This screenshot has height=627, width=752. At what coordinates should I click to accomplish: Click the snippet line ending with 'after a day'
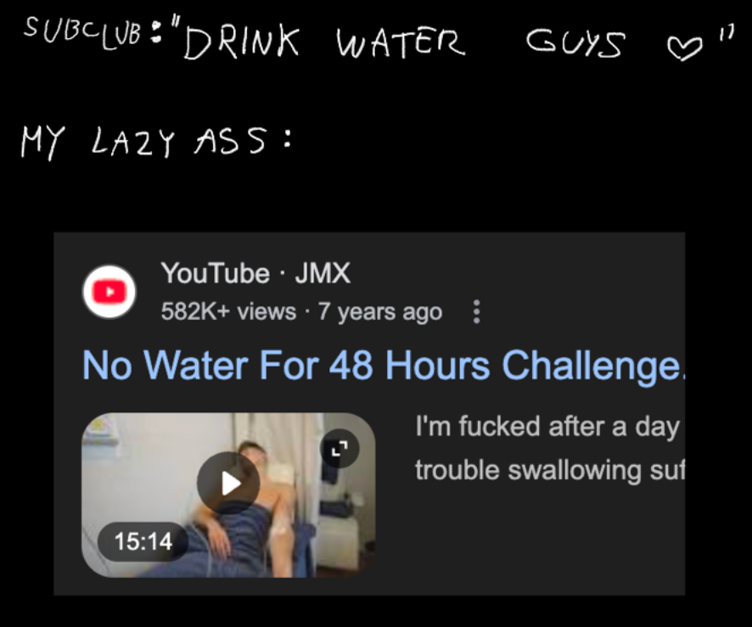click(547, 427)
